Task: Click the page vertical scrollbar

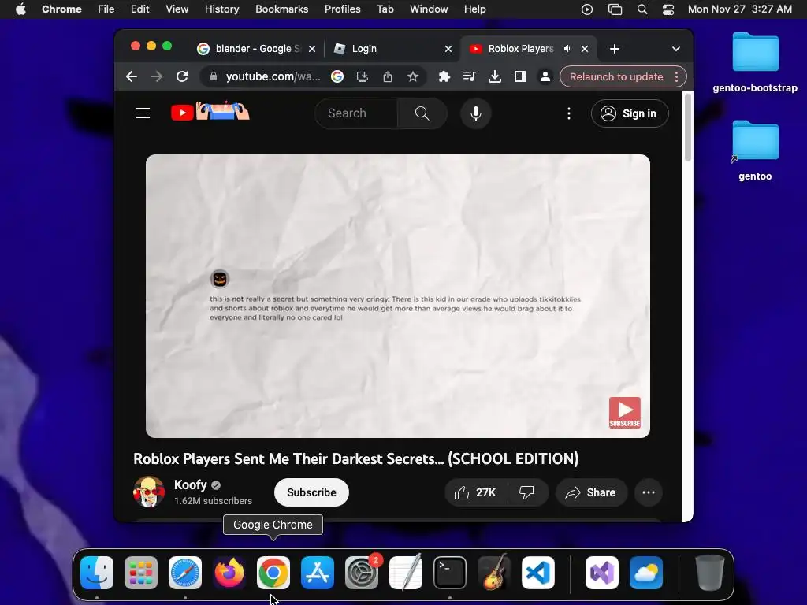Action: pyautogui.click(x=687, y=128)
